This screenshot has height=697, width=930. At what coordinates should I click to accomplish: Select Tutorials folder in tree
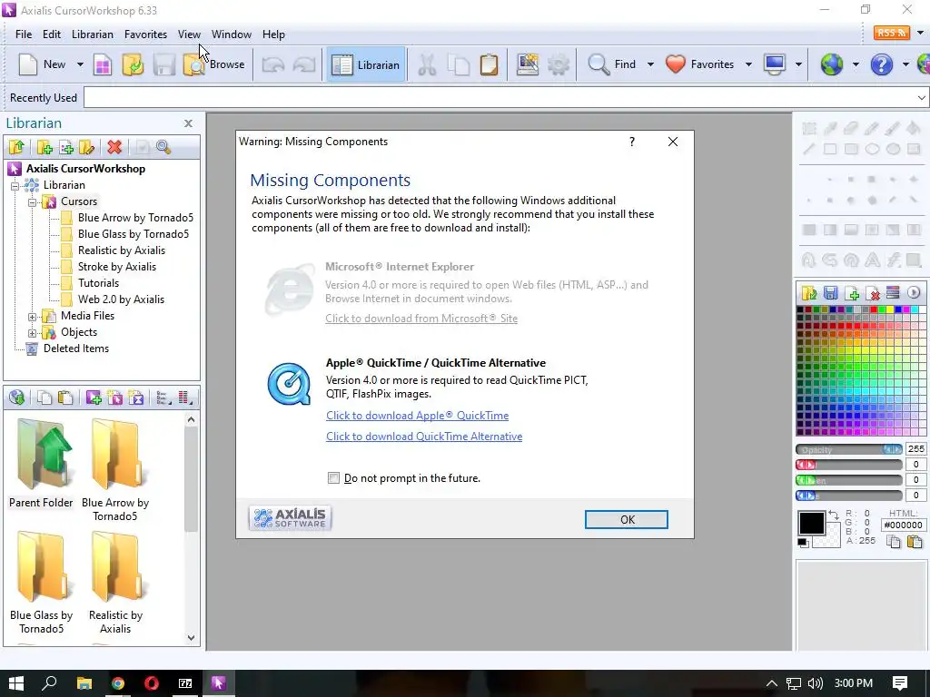point(98,283)
